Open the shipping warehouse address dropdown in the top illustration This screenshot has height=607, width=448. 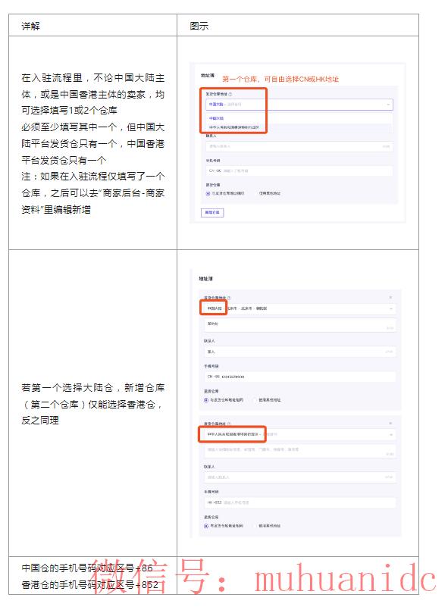[x=299, y=104]
